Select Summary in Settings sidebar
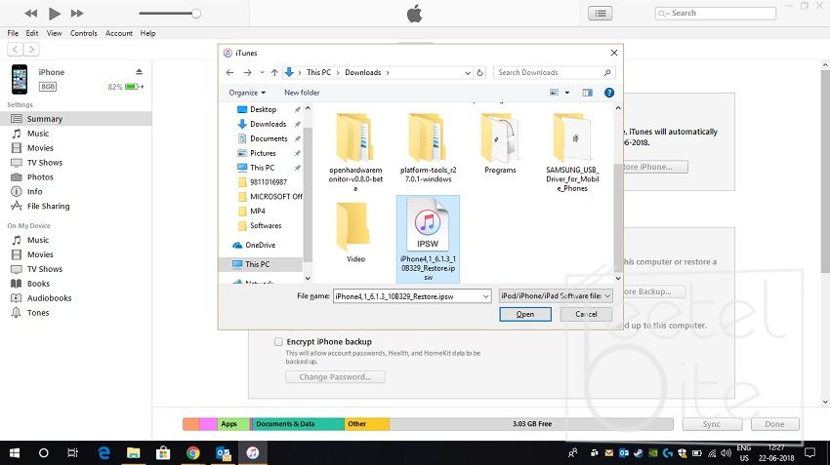Screen dimensions: 830x465 point(76,119)
